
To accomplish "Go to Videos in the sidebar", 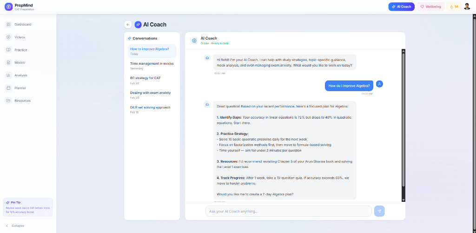I will [x=28, y=37].
